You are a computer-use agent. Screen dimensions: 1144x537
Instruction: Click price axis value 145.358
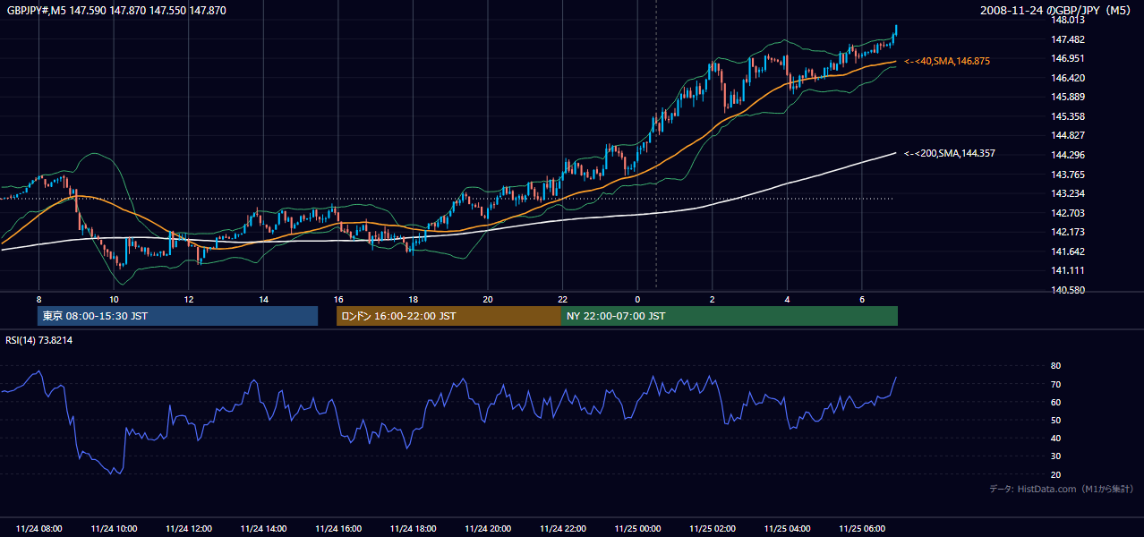(x=1068, y=116)
